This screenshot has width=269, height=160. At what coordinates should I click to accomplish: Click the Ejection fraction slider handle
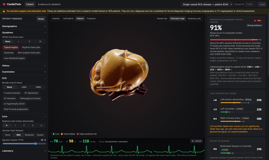tap(36, 144)
